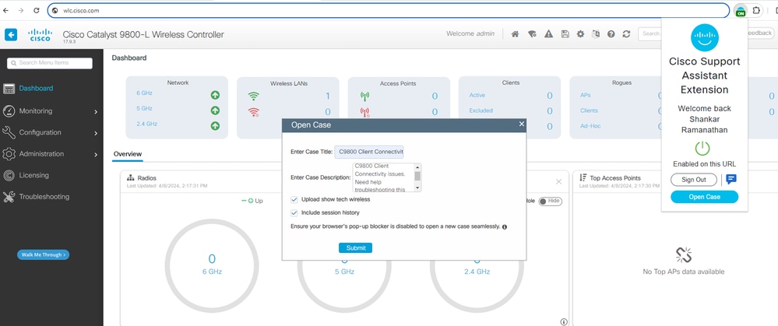
Task: Expand the Monitoring menu
Action: (x=51, y=111)
